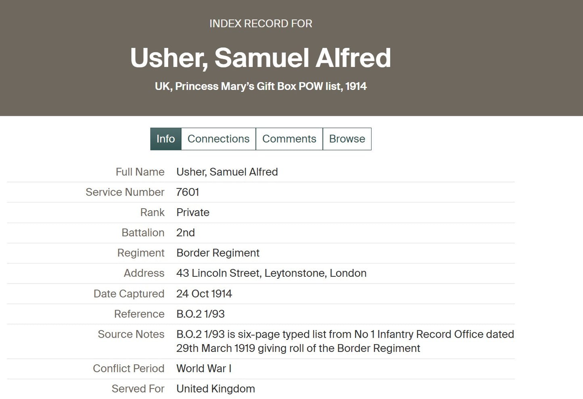Screen dimensions: 583x399
Task: Click the United Kingdom value
Action: (215, 389)
